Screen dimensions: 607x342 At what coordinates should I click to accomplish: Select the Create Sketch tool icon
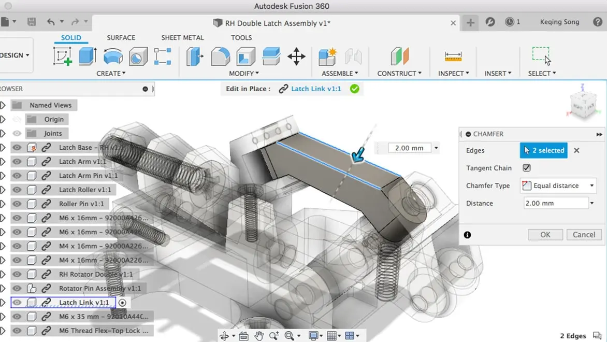[62, 56]
